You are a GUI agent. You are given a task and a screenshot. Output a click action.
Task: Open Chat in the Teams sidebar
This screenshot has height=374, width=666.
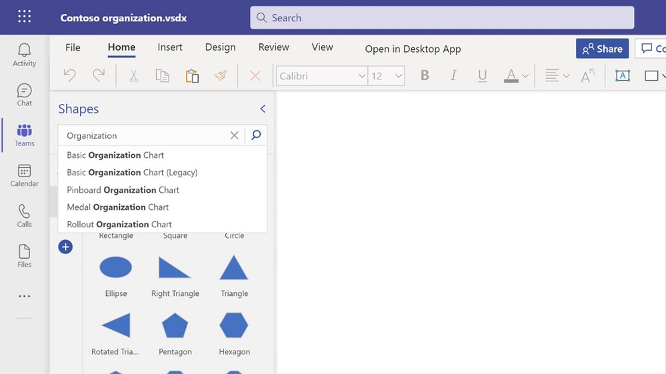24,95
